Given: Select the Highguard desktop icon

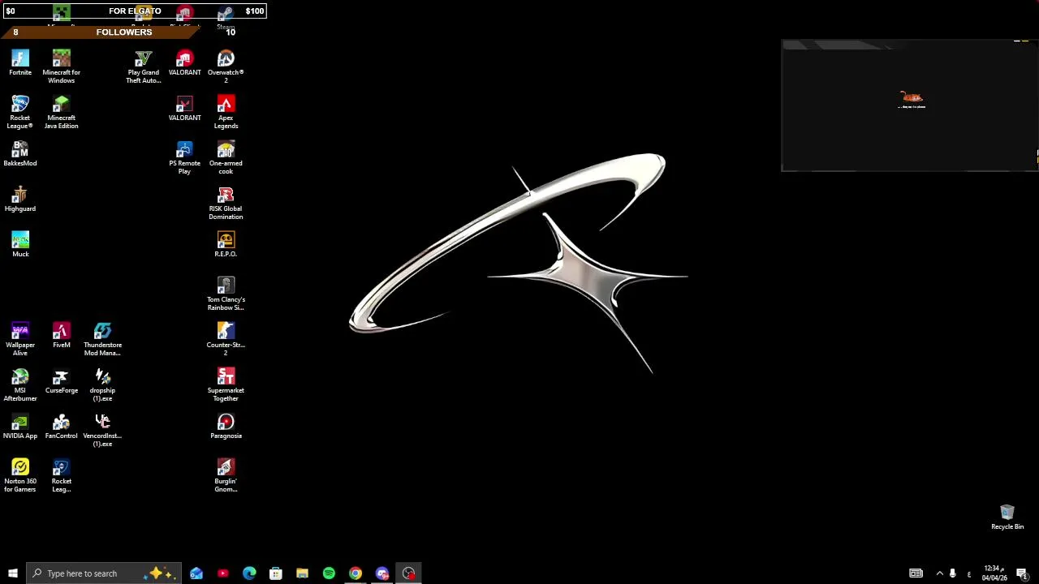Looking at the screenshot, I should tap(20, 200).
